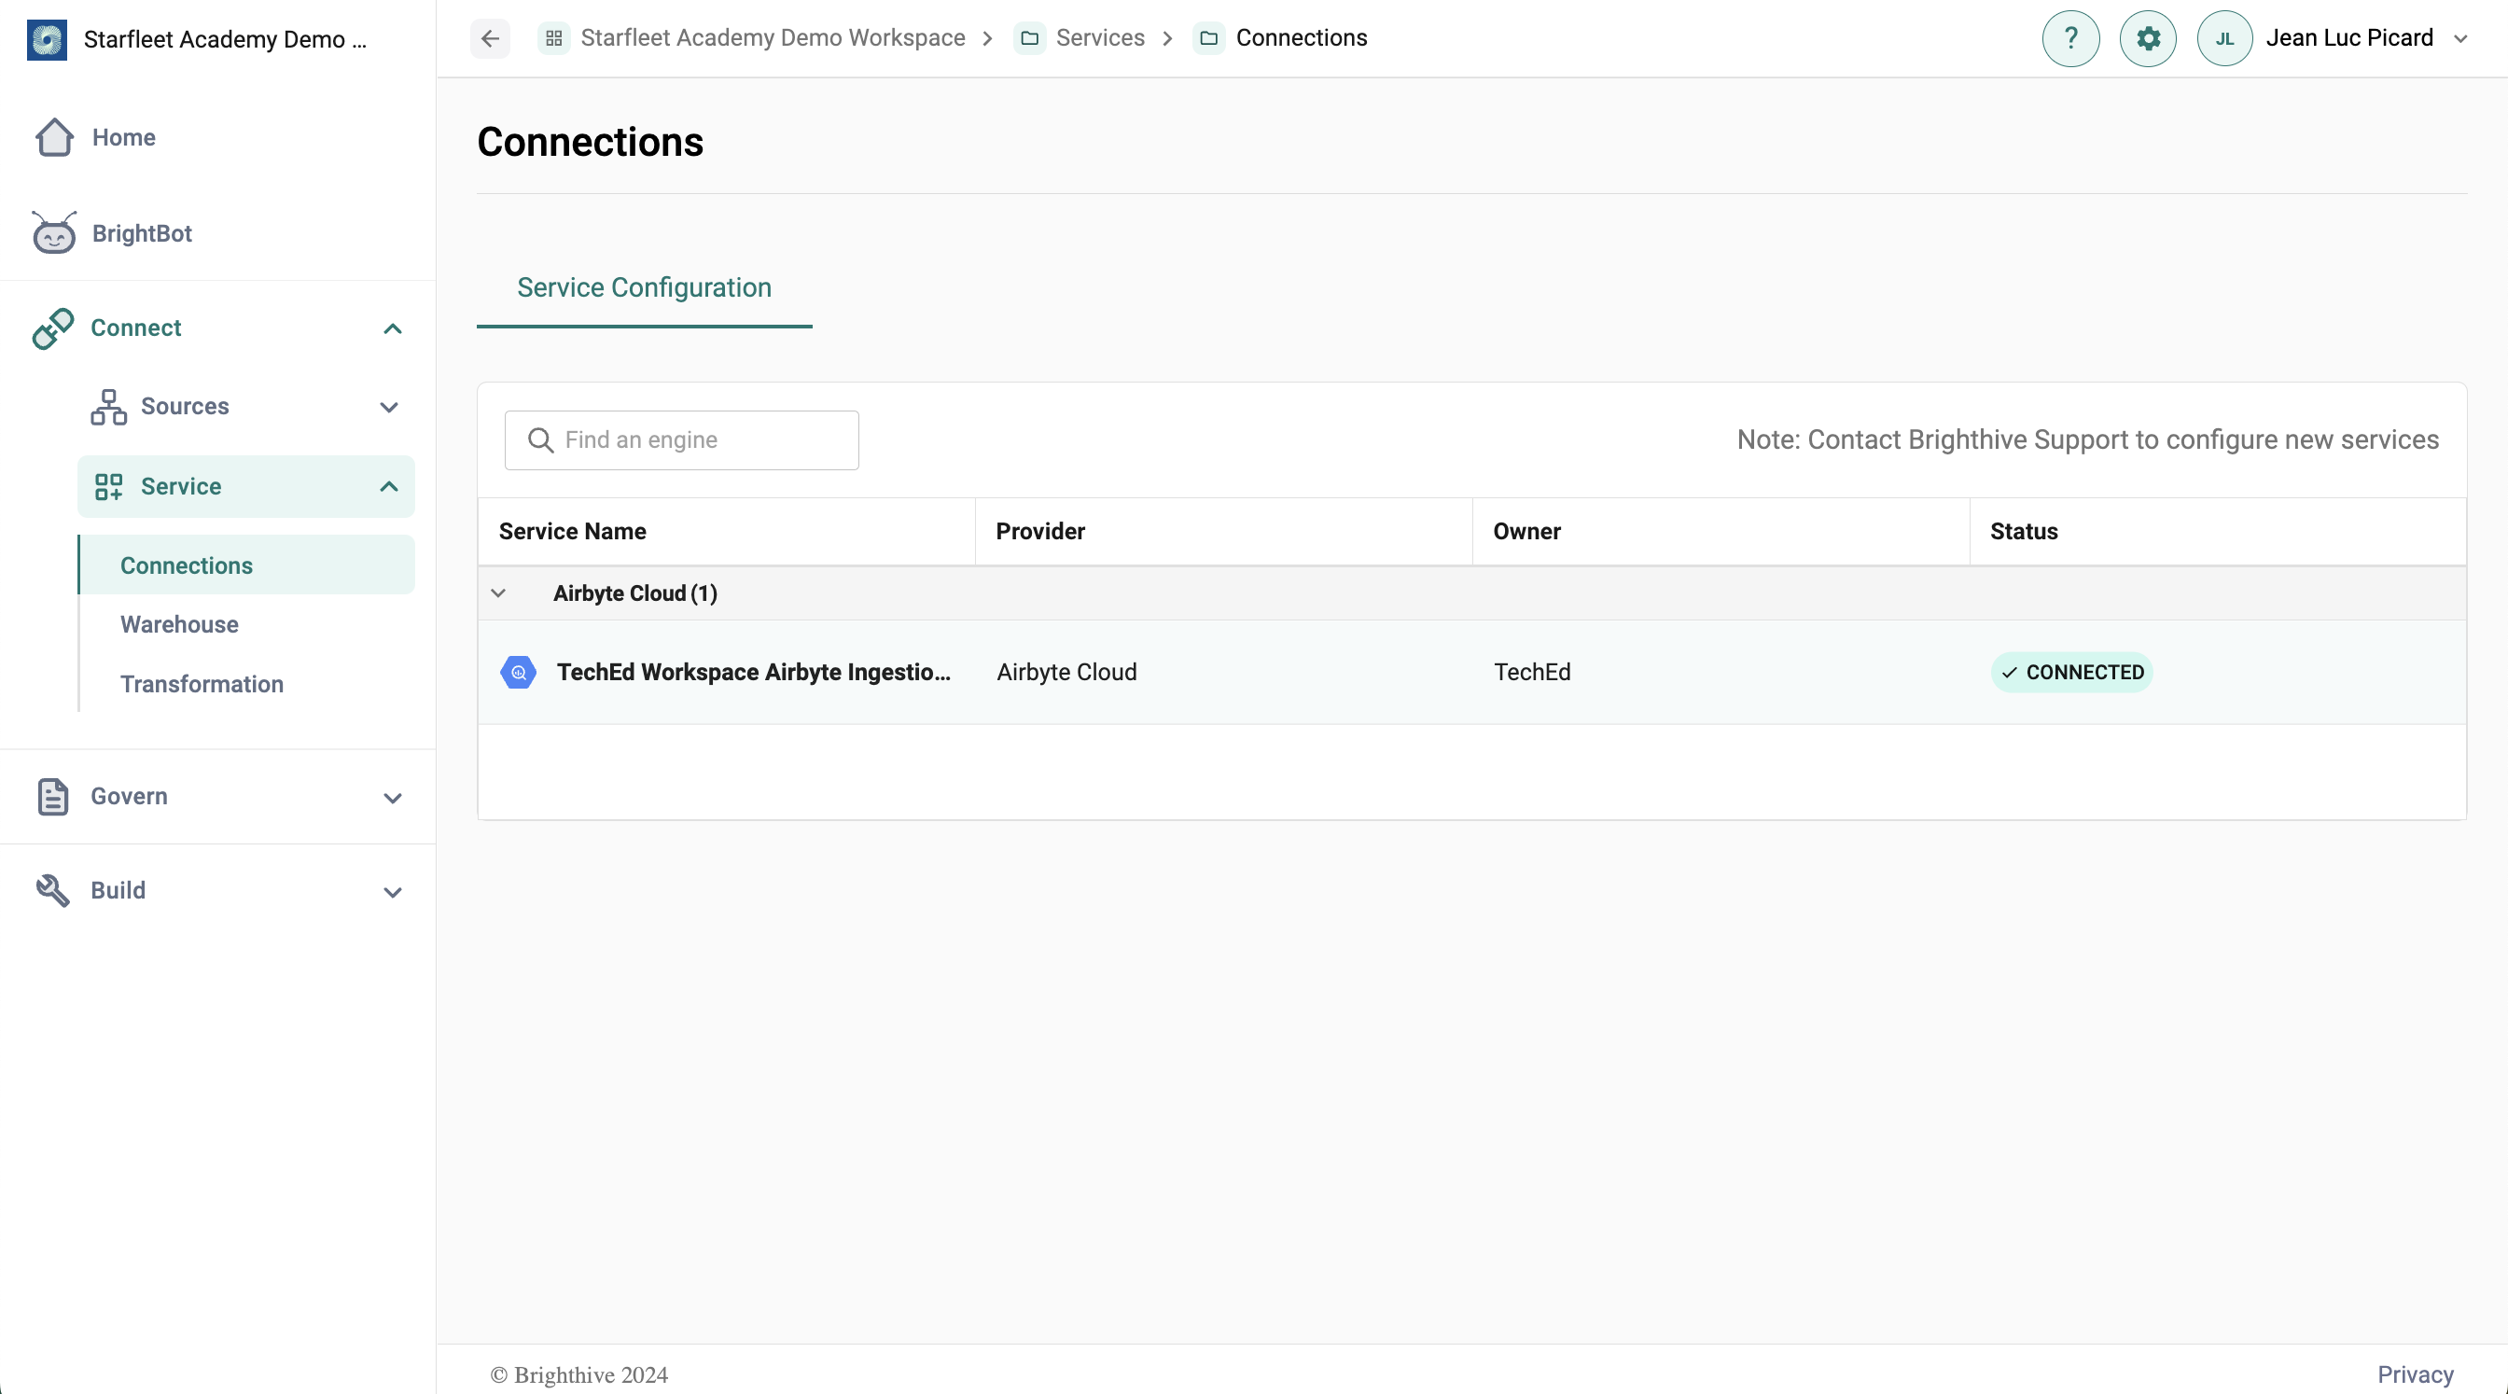Image resolution: width=2508 pixels, height=1394 pixels.
Task: Go back using the arrow button
Action: point(490,38)
